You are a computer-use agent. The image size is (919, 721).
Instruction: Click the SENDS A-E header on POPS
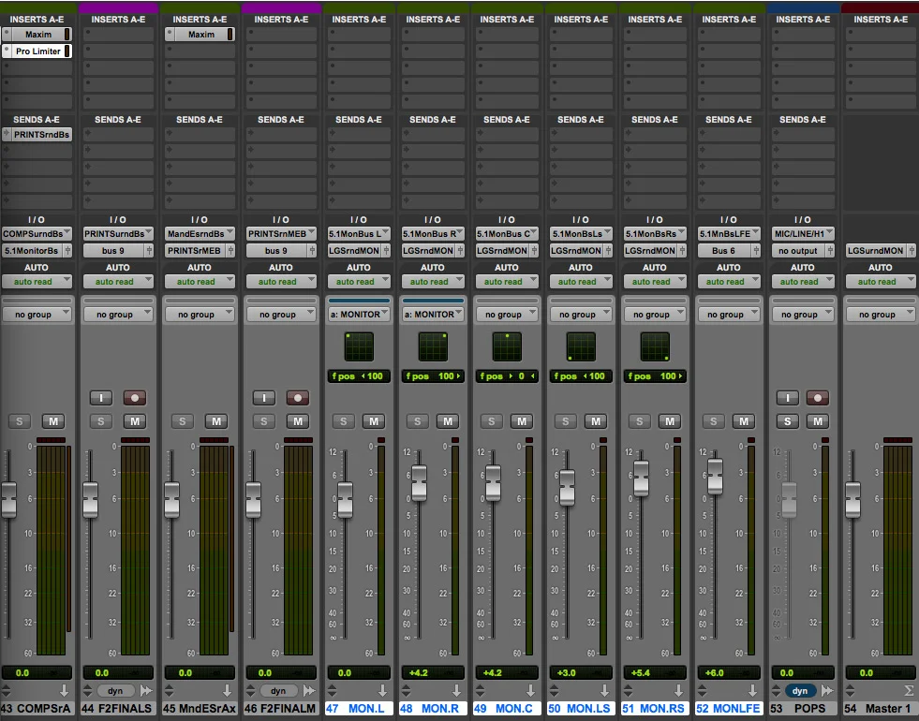(802, 120)
